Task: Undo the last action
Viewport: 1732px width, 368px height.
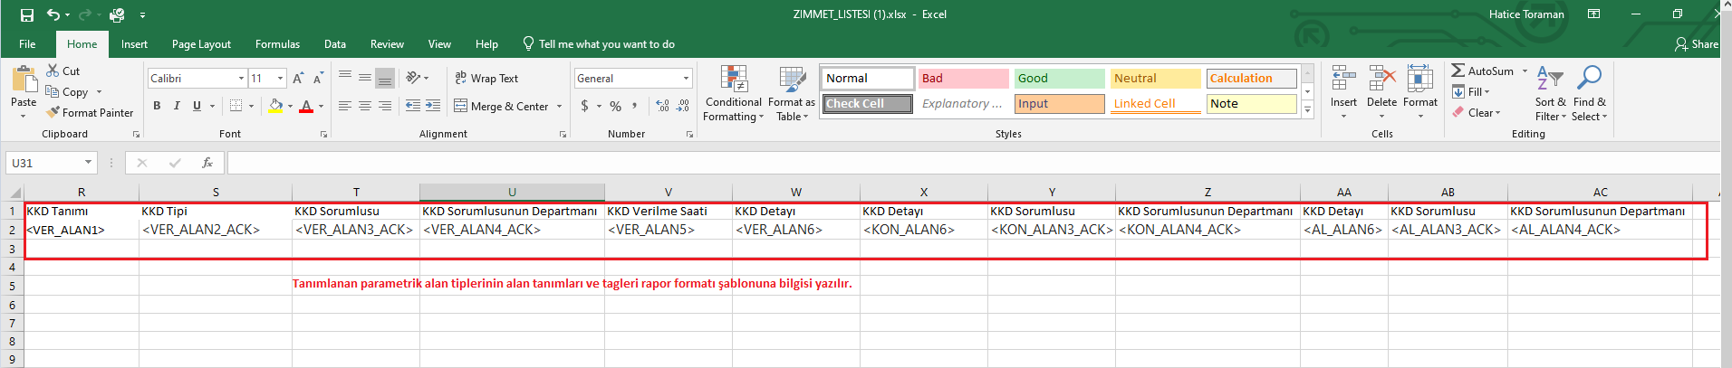Action: (x=53, y=14)
